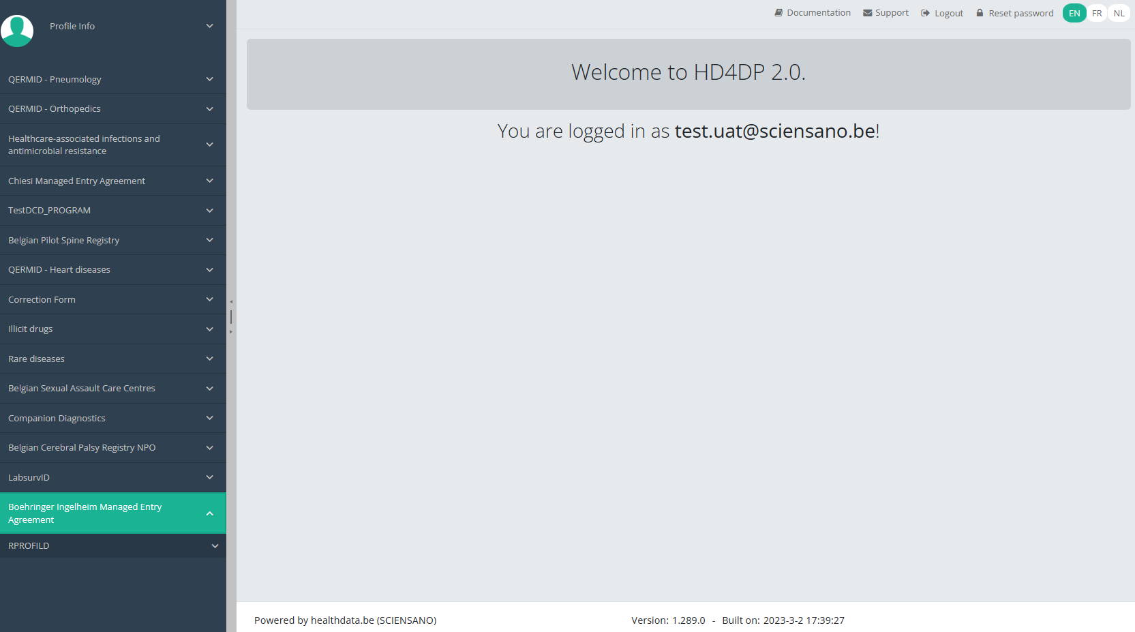Image resolution: width=1135 pixels, height=632 pixels.
Task: Expand the Rare diseases chevron
Action: click(x=209, y=359)
